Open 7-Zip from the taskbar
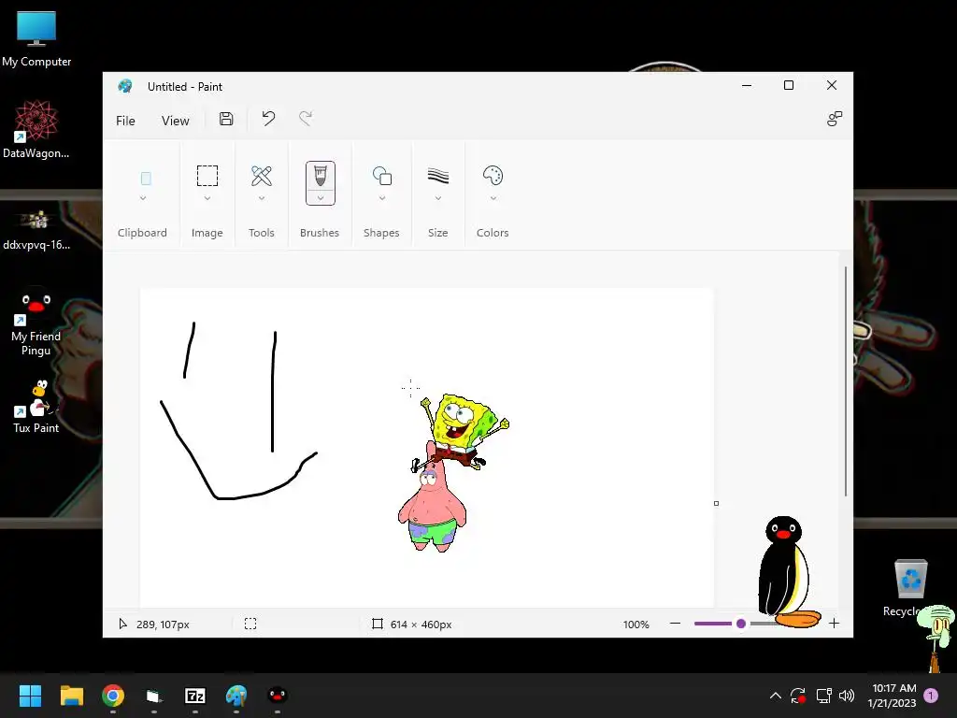The width and height of the screenshot is (957, 718). click(x=194, y=696)
